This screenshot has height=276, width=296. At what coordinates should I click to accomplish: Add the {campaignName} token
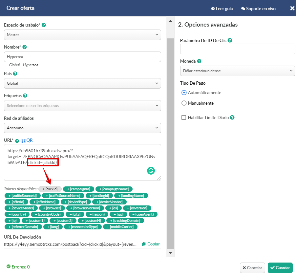(x=114, y=189)
